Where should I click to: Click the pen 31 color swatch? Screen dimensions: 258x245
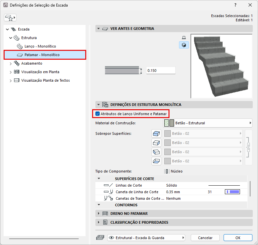pyautogui.click(x=232, y=192)
